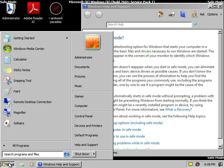Click the Shut down button
Viewport: 224px width, 168px height.
click(x=82, y=154)
